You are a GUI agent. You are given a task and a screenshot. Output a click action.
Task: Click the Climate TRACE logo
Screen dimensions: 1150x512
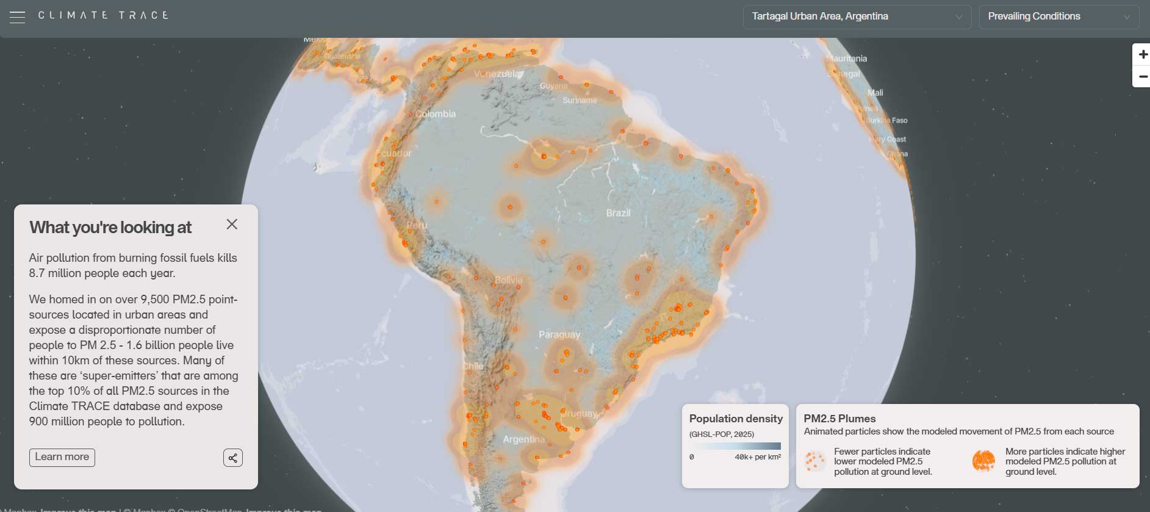pos(103,15)
